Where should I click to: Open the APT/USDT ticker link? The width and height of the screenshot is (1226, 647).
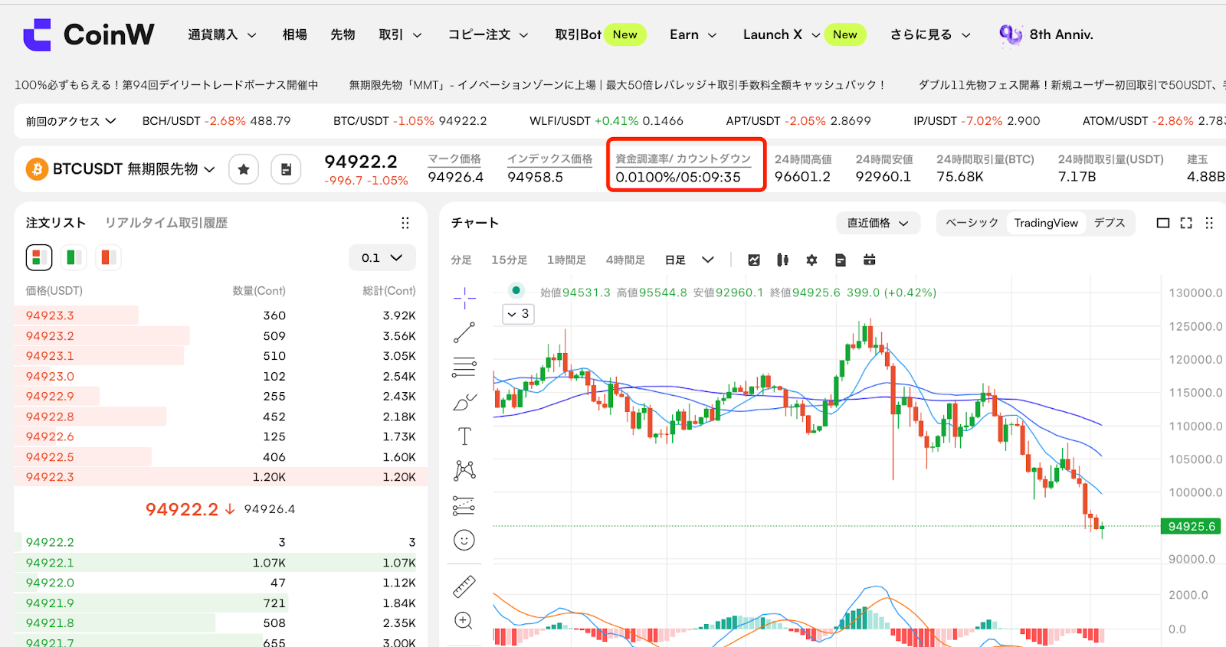tap(798, 121)
